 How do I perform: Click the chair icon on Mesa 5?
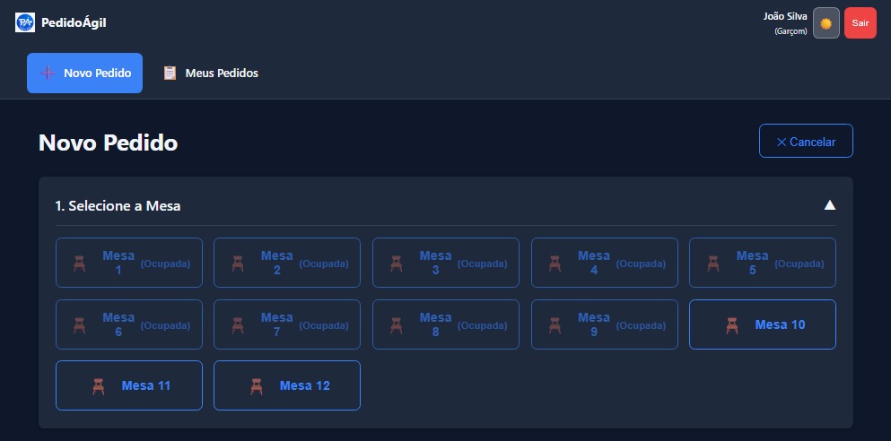pos(712,264)
